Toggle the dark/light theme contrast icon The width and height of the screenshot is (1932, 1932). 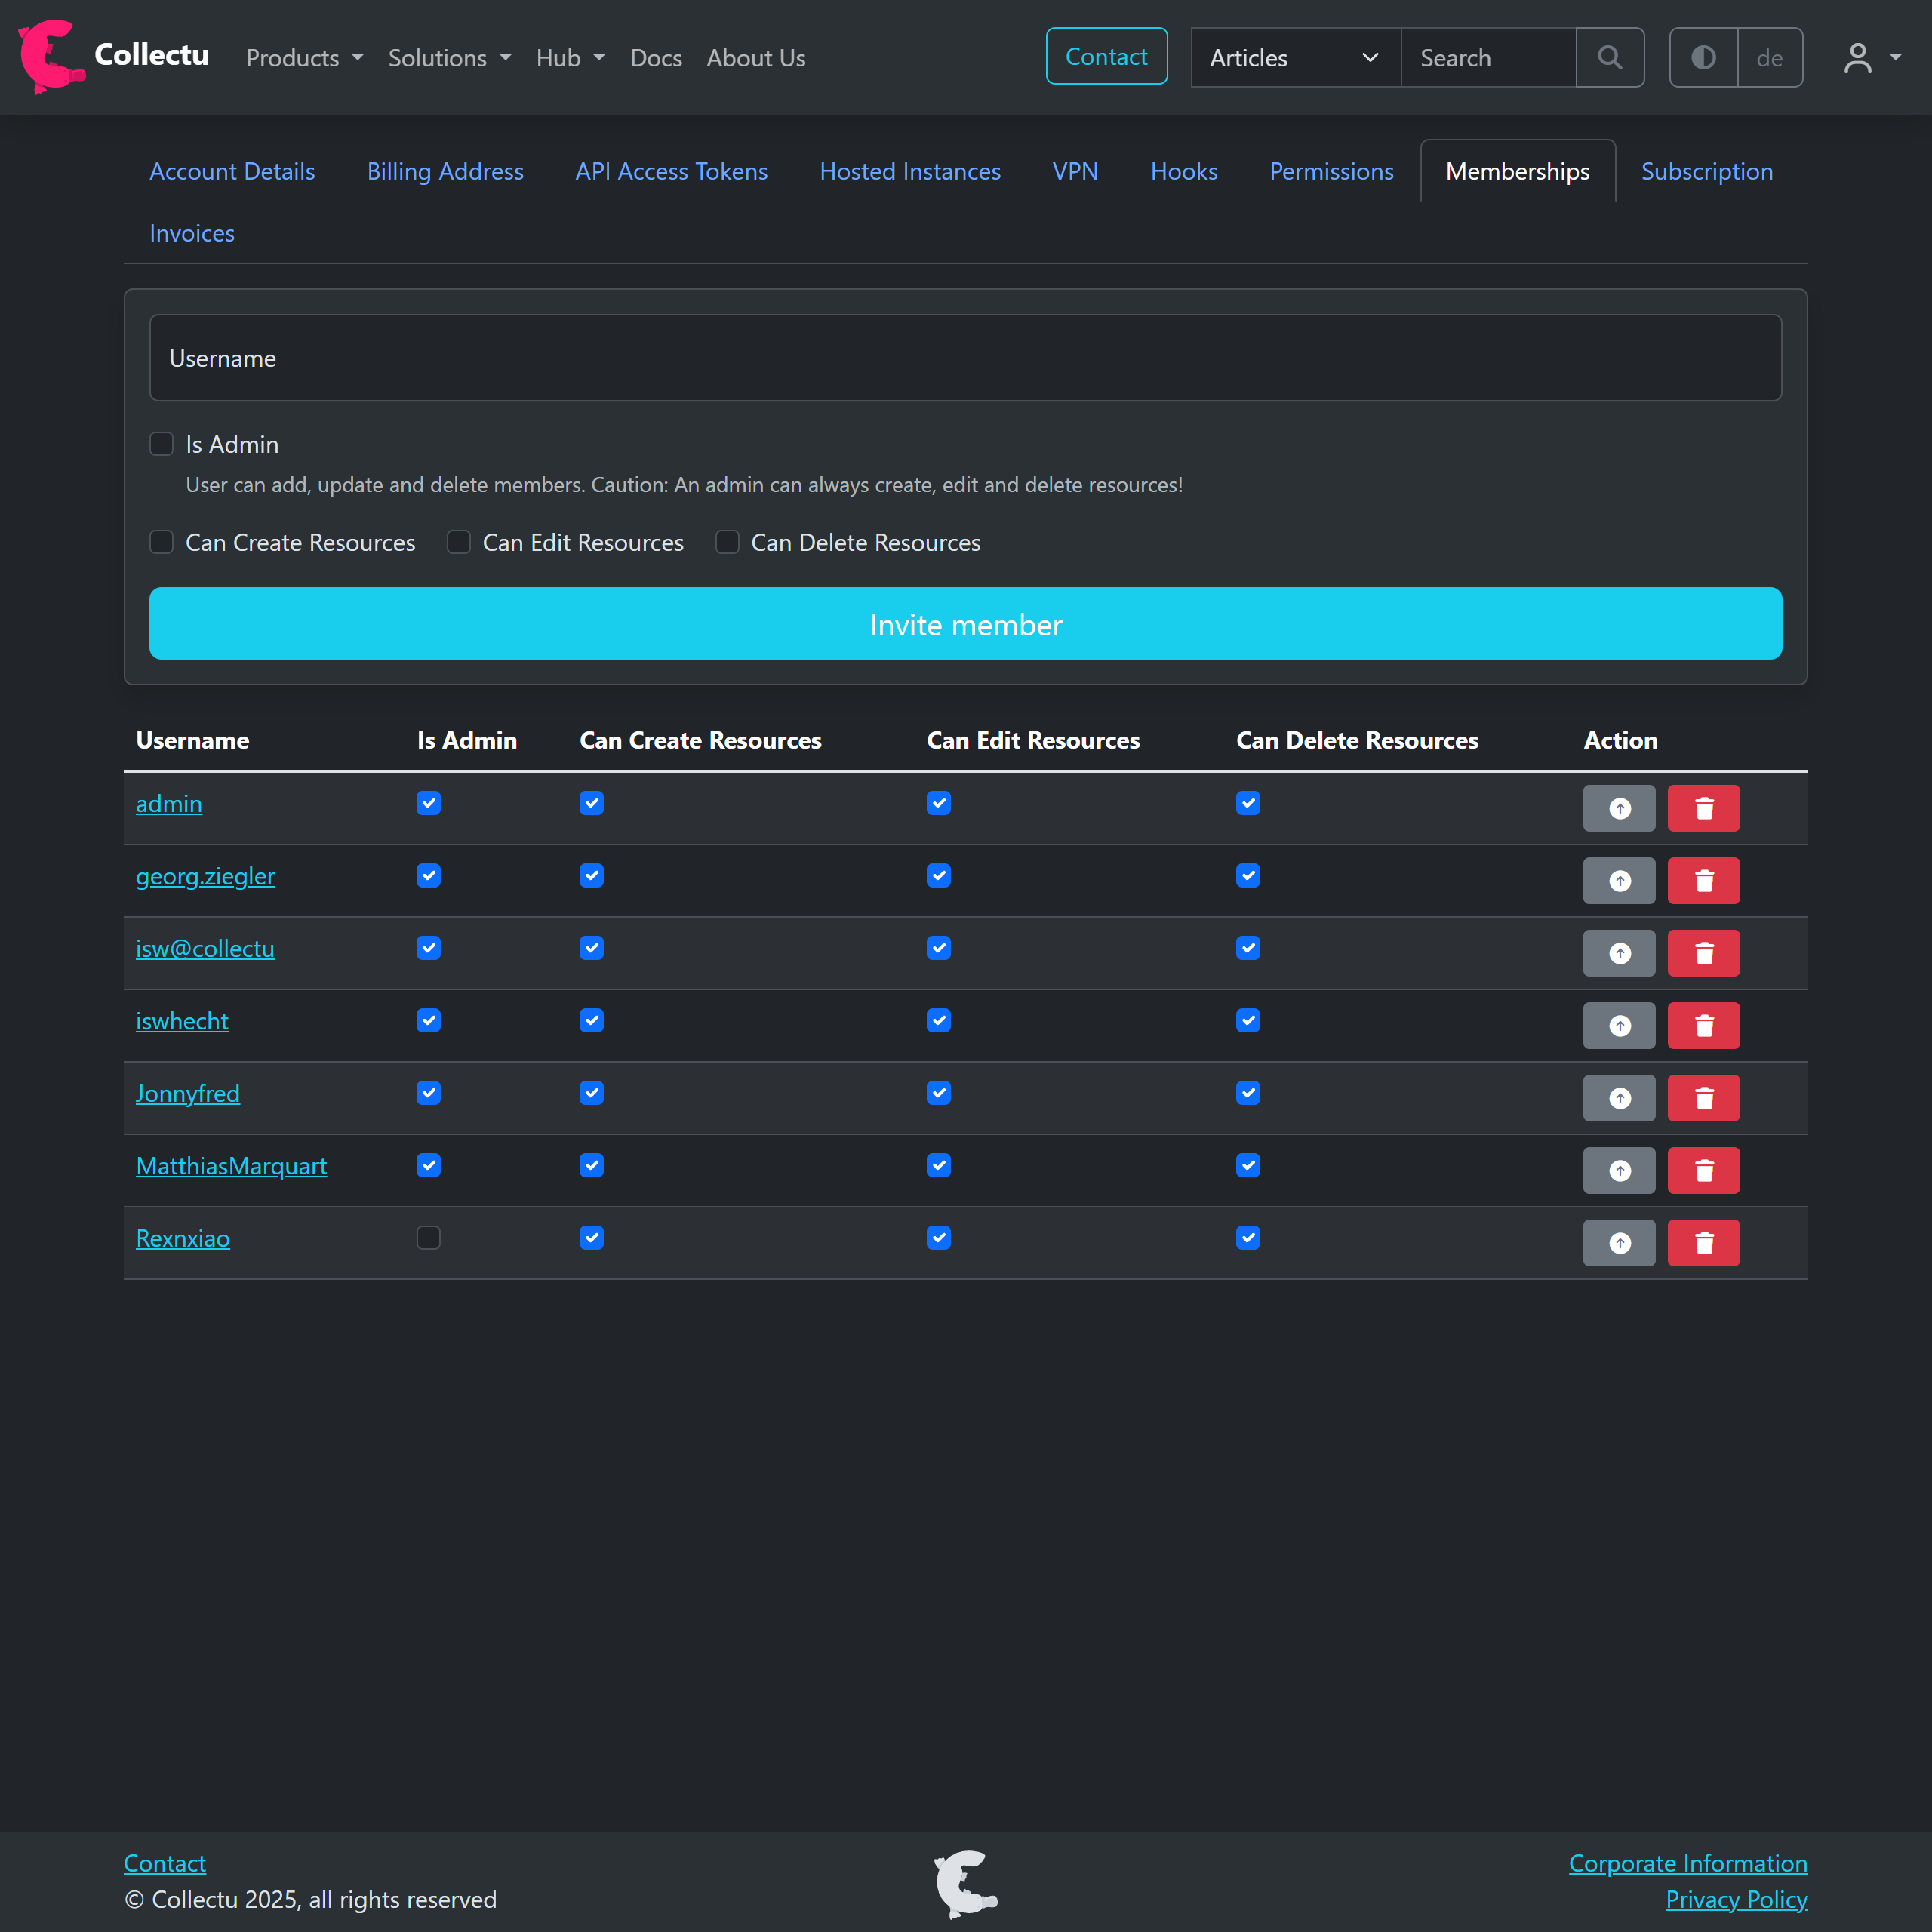pos(1703,57)
